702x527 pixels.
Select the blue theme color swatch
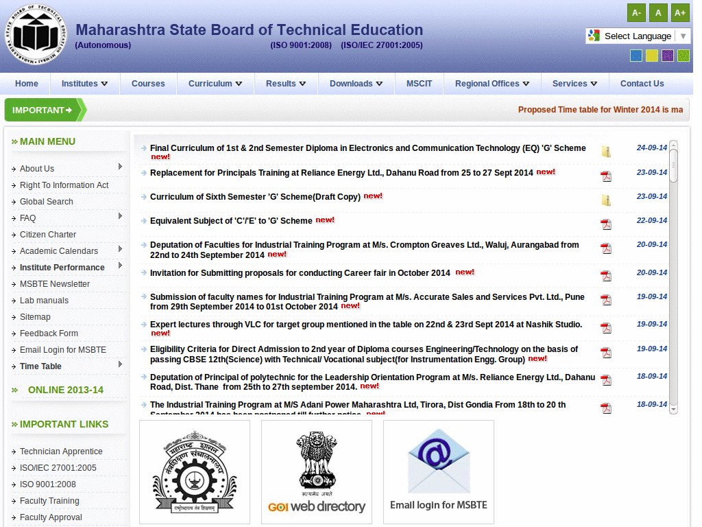click(x=636, y=56)
